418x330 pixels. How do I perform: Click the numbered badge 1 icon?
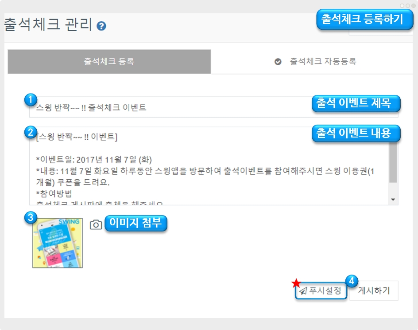tap(31, 100)
